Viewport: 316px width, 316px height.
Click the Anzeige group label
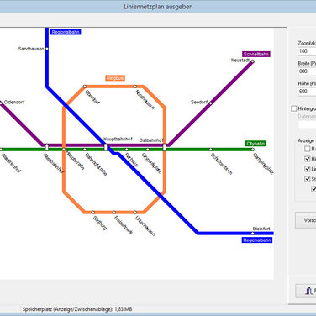tap(306, 140)
